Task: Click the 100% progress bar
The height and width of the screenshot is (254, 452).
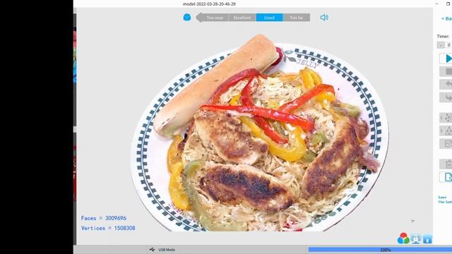Action: point(380,250)
